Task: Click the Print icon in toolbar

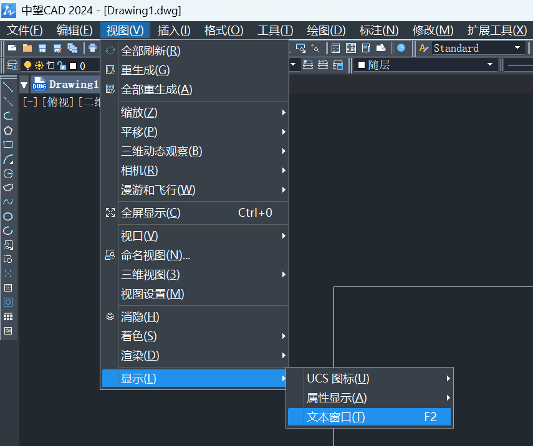Action: click(x=92, y=48)
